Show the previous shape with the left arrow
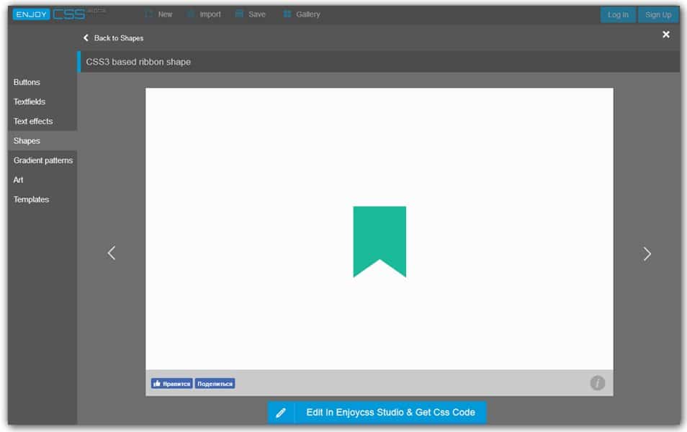 coord(112,253)
